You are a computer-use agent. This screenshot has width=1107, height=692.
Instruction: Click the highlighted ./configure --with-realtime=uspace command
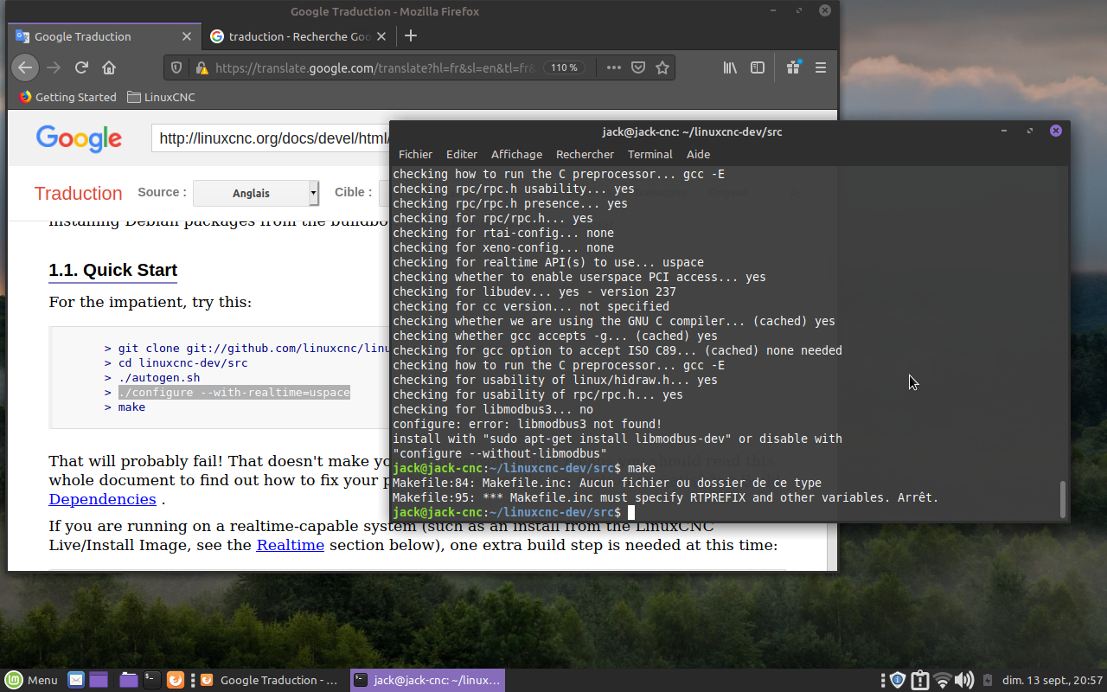(234, 393)
